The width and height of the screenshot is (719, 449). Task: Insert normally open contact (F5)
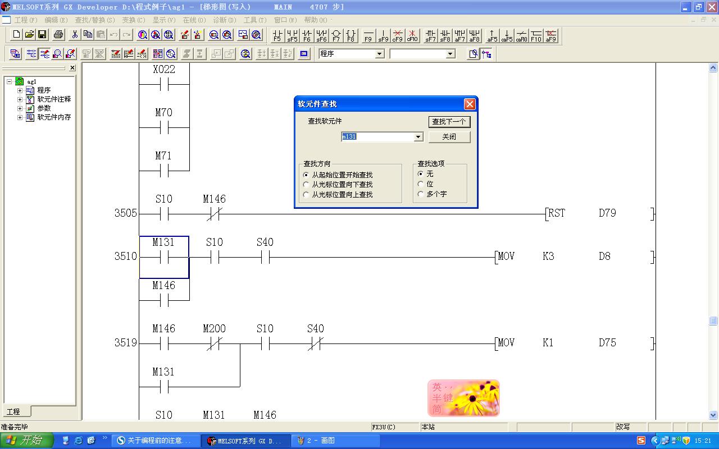coord(277,35)
